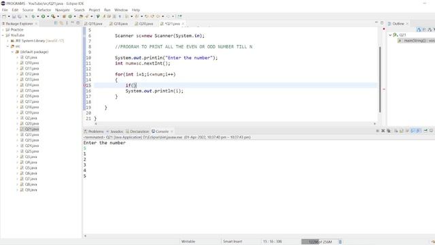The height and width of the screenshot is (245, 435).
Task: Minimize the editor area
Action: tap(377, 22)
